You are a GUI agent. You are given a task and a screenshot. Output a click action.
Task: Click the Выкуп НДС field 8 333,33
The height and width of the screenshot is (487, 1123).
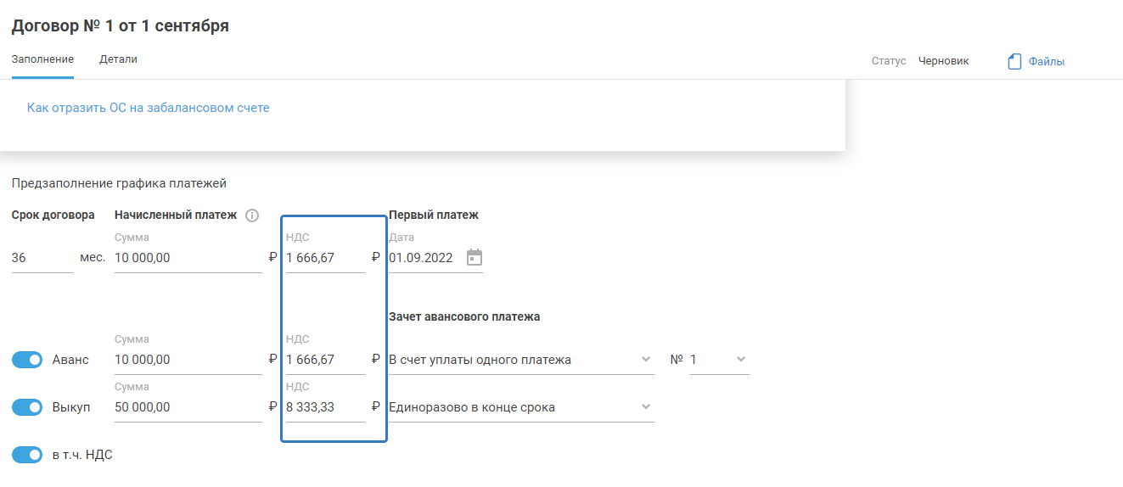point(325,407)
